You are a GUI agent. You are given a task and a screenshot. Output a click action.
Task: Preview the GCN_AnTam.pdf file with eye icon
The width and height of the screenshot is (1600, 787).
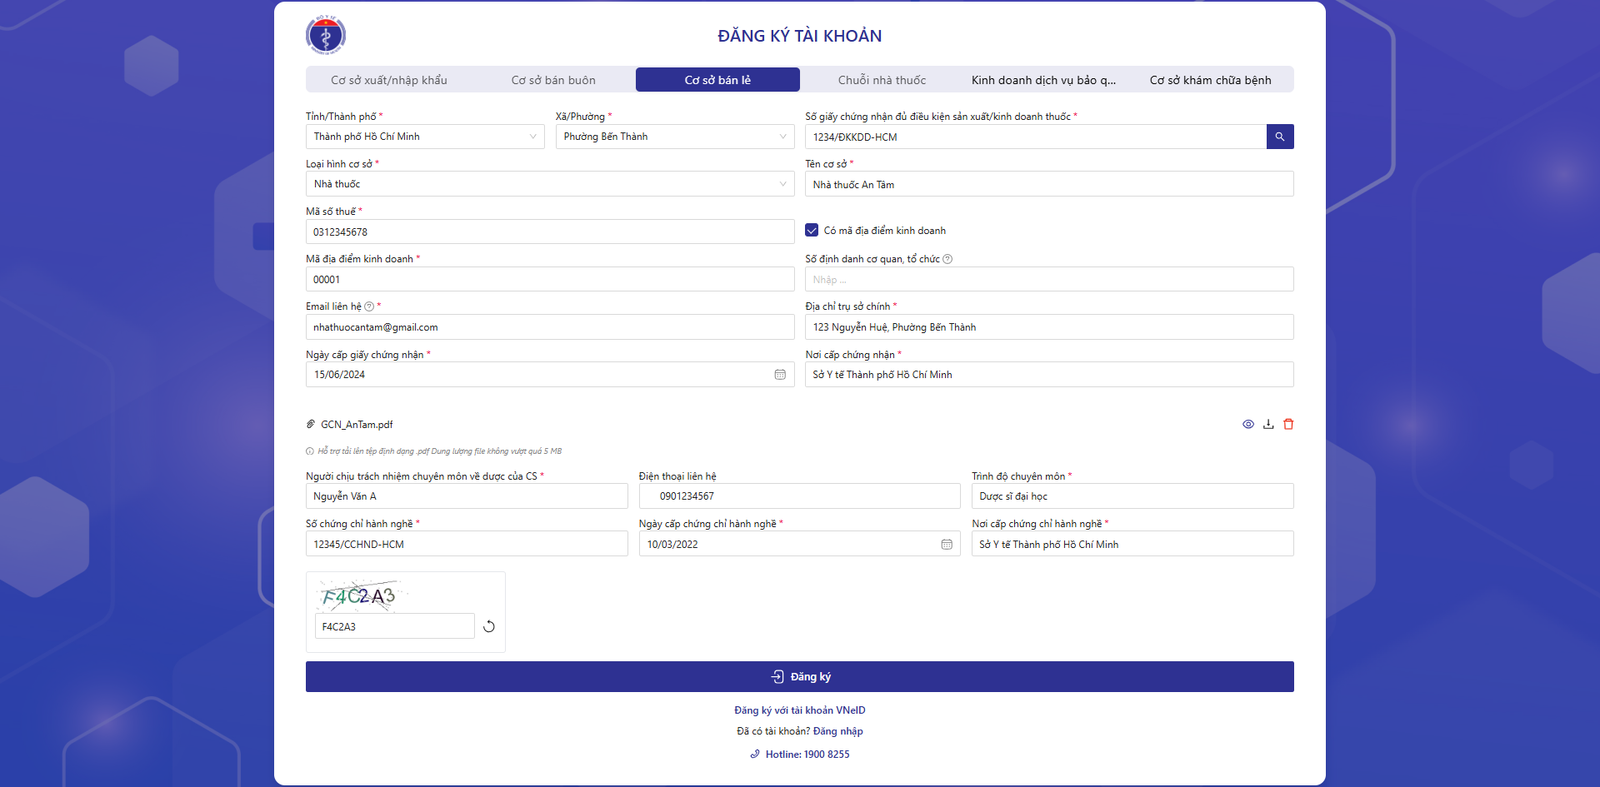(1248, 424)
